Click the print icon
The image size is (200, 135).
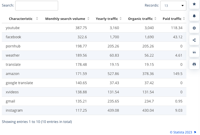click(x=194, y=64)
